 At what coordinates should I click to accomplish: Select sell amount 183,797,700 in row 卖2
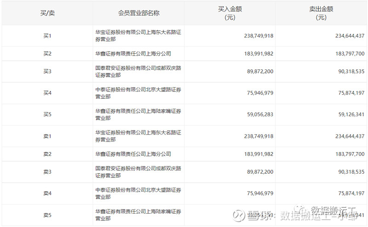pos(350,154)
